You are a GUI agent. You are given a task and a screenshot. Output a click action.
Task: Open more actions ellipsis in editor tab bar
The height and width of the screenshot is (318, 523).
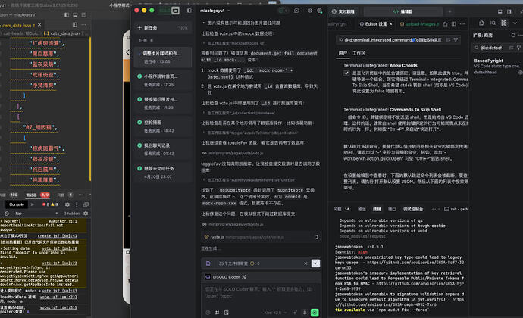point(462,24)
